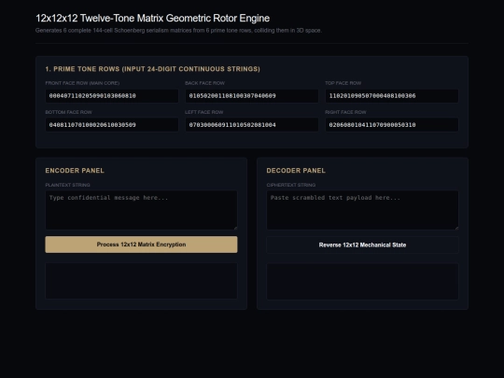The image size is (504, 378).
Task: Click the Top Face Row input field
Action: [x=392, y=96]
